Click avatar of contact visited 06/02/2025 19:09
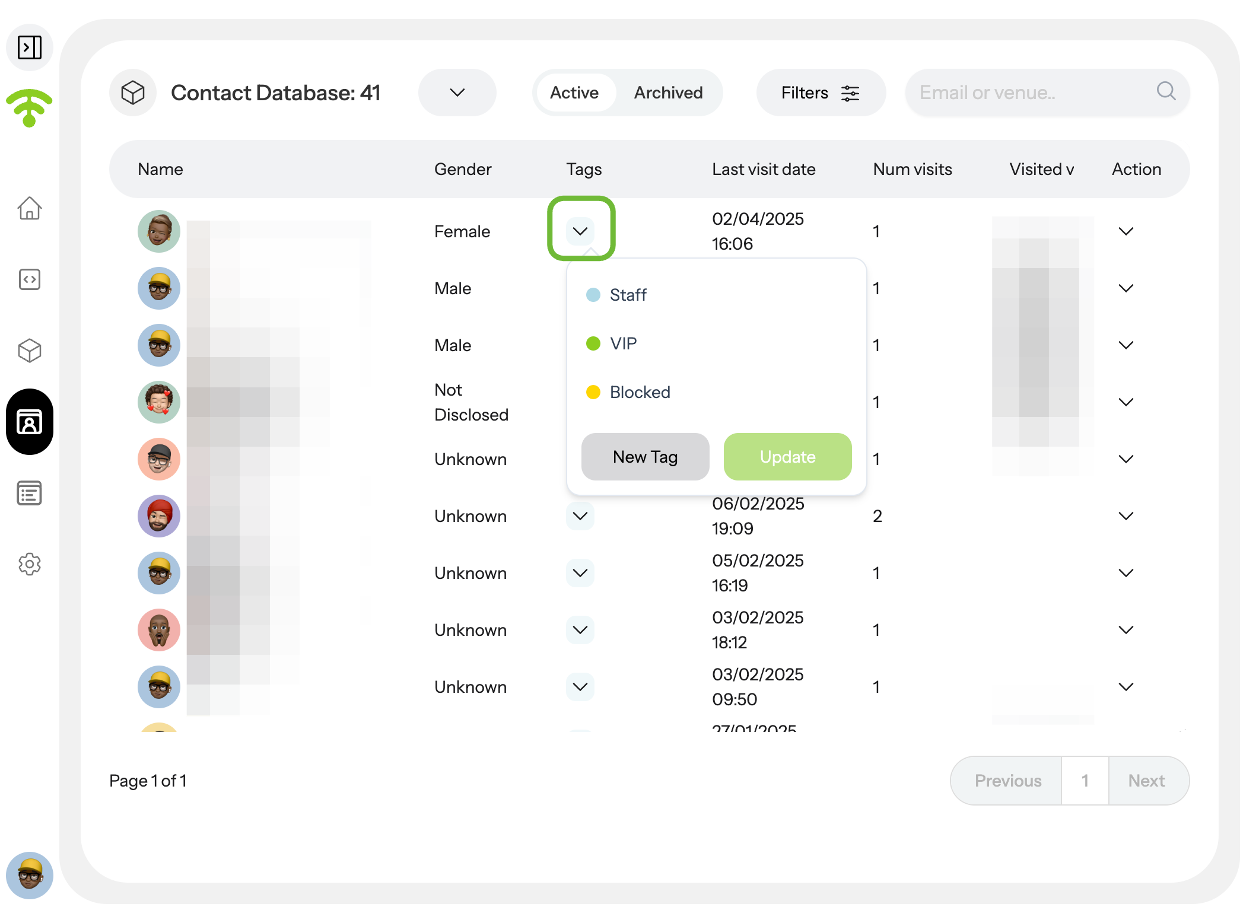The image size is (1259, 923). (159, 516)
